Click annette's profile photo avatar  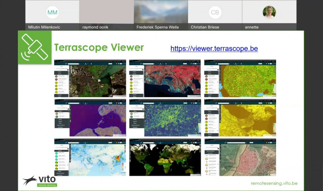click(269, 12)
